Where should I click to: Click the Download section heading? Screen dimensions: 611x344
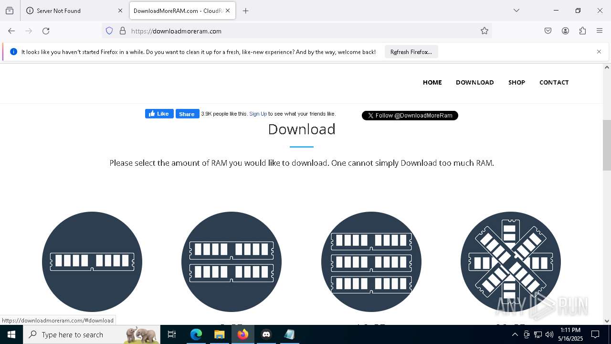(x=302, y=129)
